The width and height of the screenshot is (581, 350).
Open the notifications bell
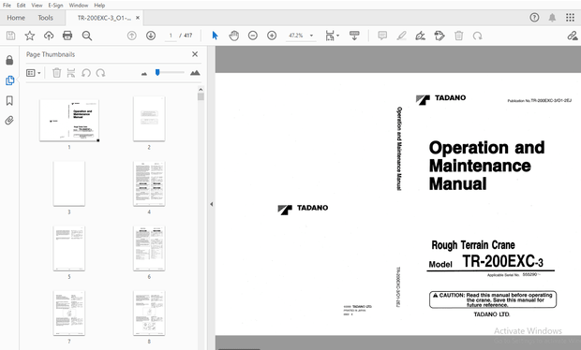[552, 18]
